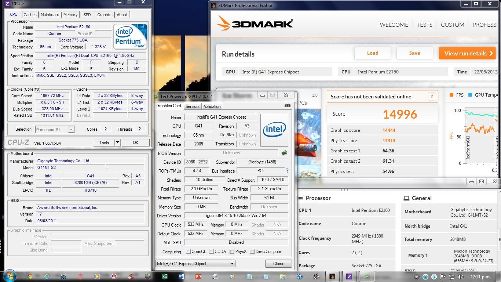Switch to the Graphics tab in CPU-Z
Image resolution: width=501 pixels, height=282 pixels.
point(105,15)
